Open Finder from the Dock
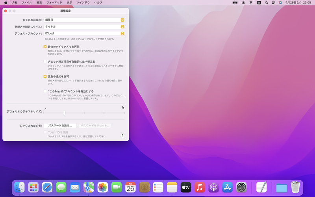The width and height of the screenshot is (315, 197). coord(19,188)
